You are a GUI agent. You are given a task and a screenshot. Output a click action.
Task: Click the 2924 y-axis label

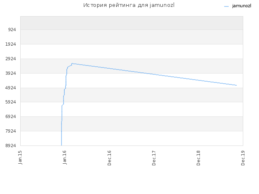11,59
